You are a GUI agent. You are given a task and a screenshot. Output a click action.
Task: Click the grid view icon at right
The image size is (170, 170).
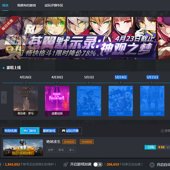[x=162, y=131]
